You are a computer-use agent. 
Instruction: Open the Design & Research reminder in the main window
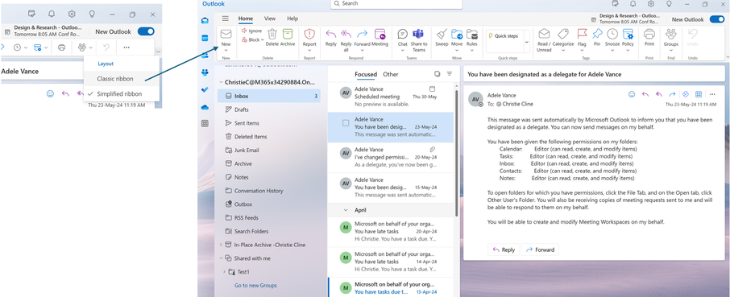(626, 19)
